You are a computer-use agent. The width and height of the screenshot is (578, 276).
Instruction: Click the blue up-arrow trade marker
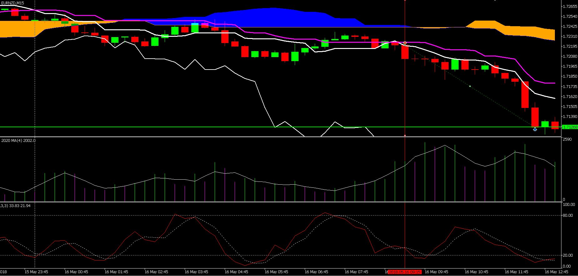tap(535, 129)
